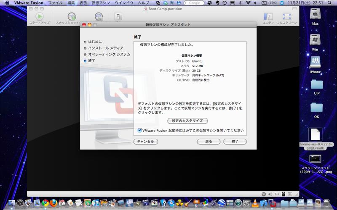Click the date and time 22:51 clock

click(x=305, y=3)
